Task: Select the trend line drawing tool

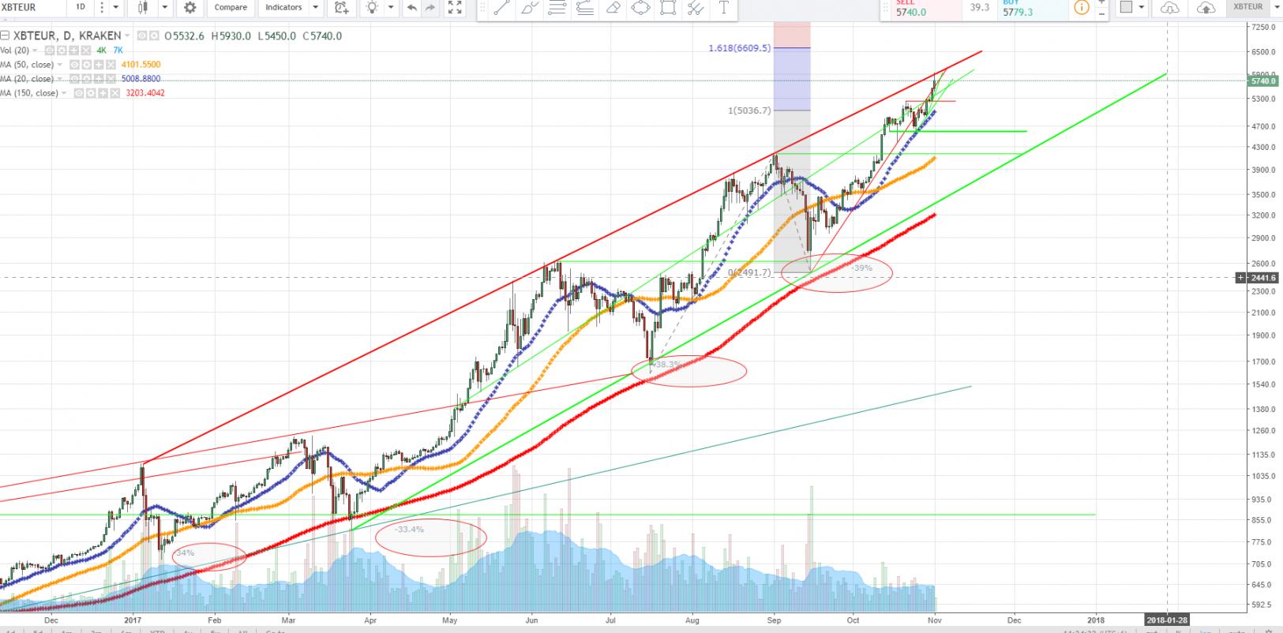Action: (x=501, y=8)
